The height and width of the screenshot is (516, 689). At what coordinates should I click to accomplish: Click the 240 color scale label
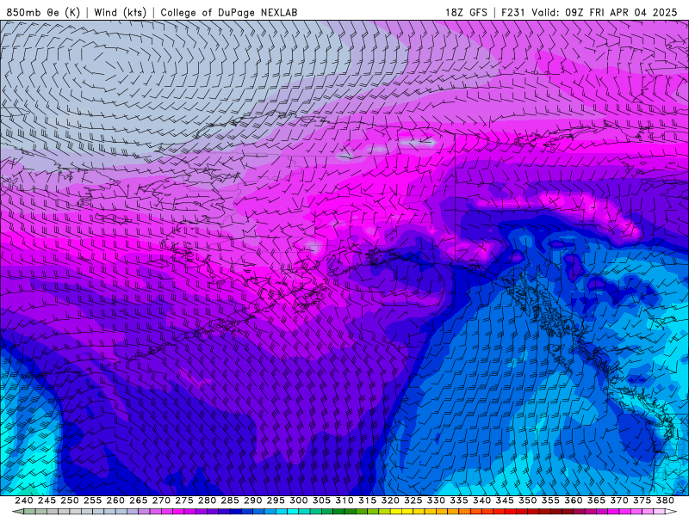(24, 501)
